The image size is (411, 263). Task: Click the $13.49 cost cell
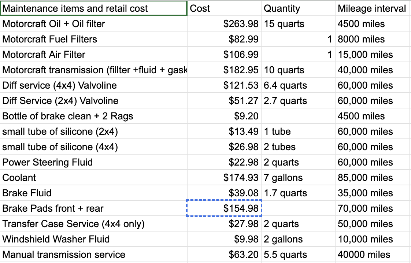[224, 131]
